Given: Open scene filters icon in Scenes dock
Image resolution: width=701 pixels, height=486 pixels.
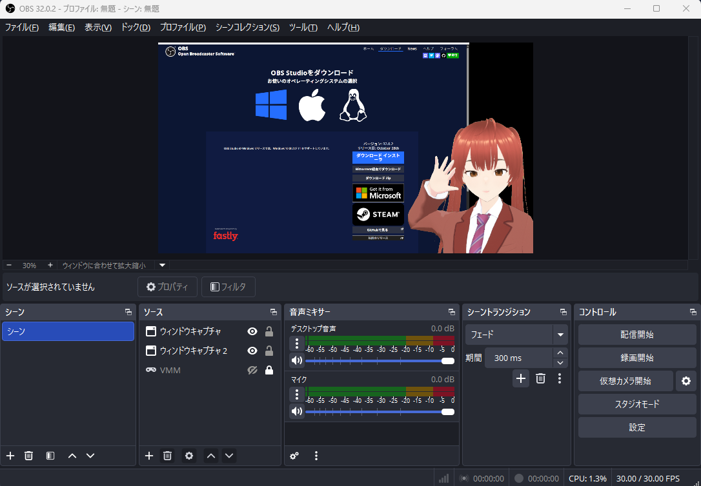Looking at the screenshot, I should tap(50, 456).
